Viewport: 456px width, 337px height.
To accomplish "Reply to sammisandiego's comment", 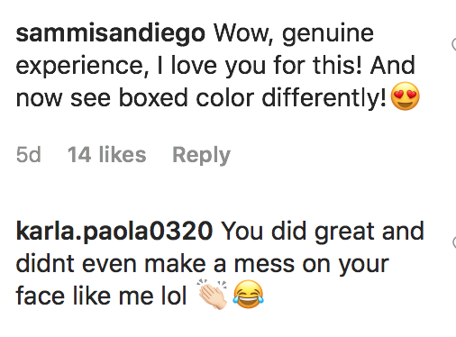I will click(201, 155).
